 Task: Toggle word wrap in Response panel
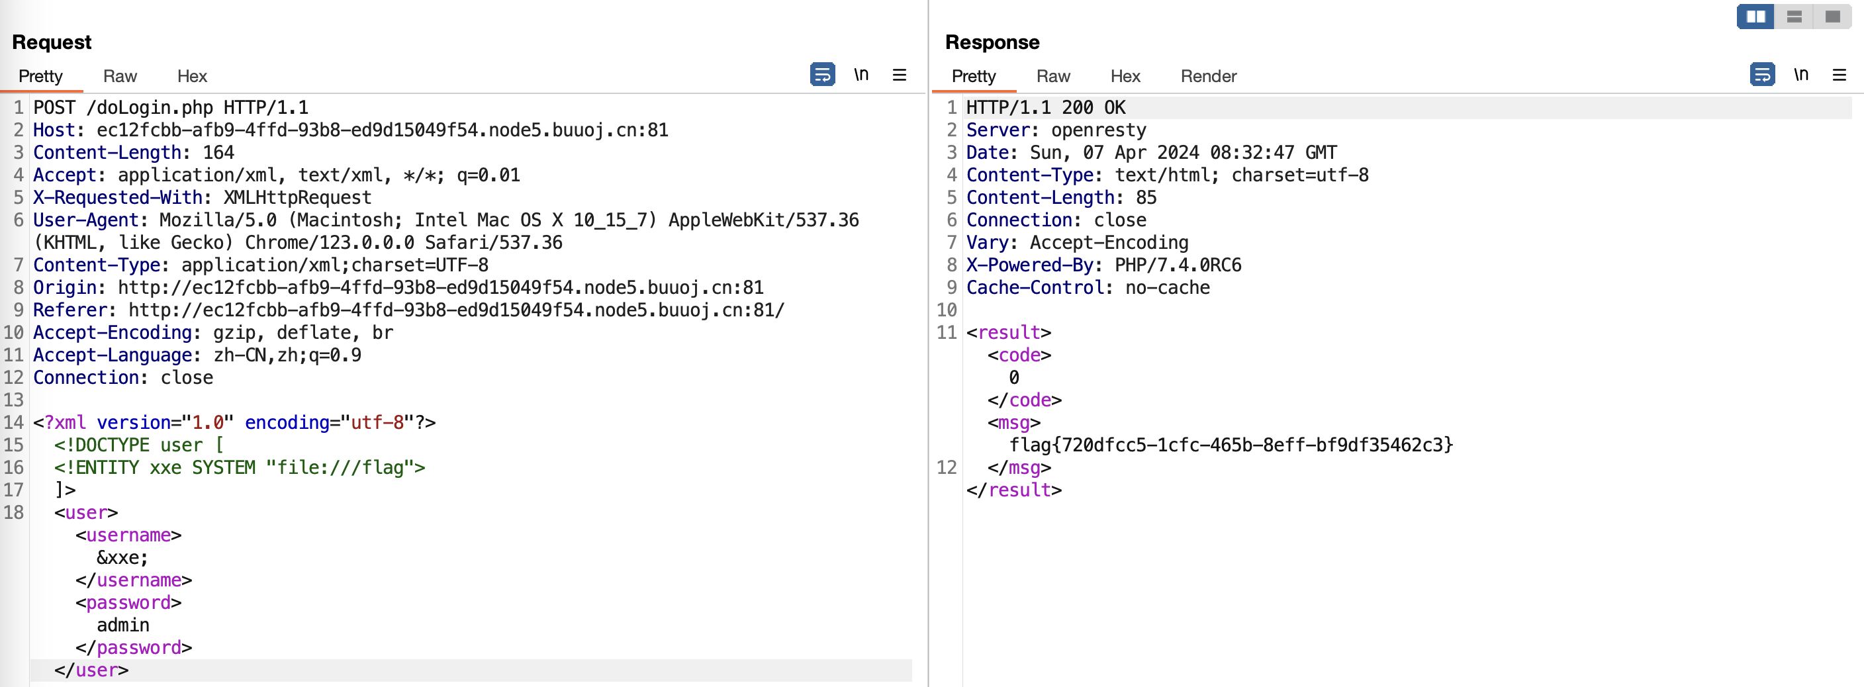click(x=1762, y=75)
